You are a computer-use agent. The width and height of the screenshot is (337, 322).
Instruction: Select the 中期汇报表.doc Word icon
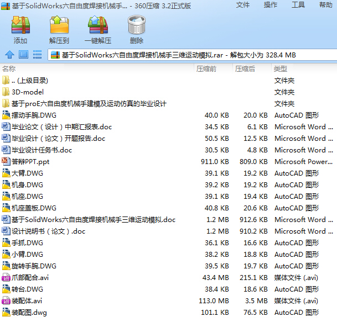[x=6, y=126]
